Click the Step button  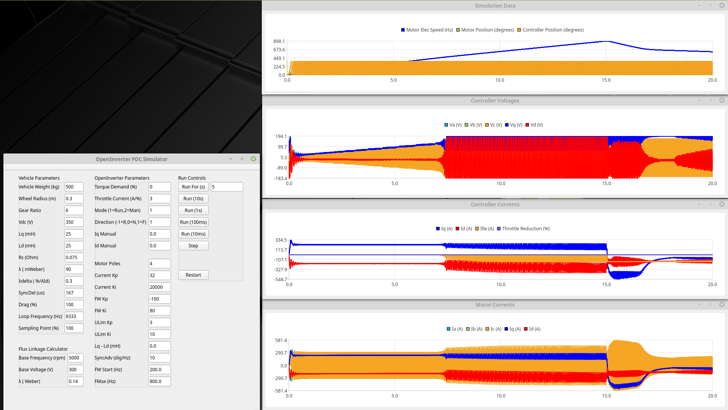193,246
